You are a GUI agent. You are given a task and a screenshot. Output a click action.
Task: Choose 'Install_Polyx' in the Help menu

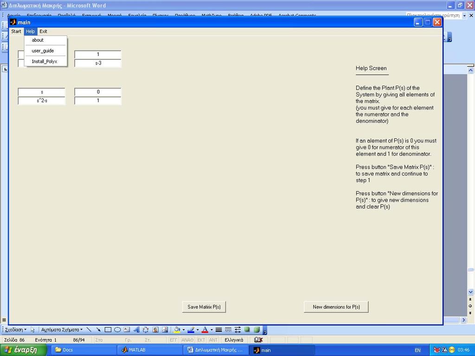(x=45, y=62)
